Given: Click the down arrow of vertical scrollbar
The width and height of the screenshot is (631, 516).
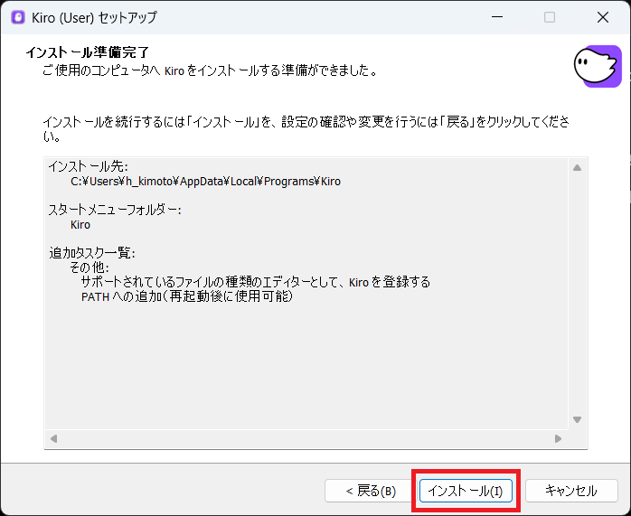Looking at the screenshot, I should click(x=577, y=420).
